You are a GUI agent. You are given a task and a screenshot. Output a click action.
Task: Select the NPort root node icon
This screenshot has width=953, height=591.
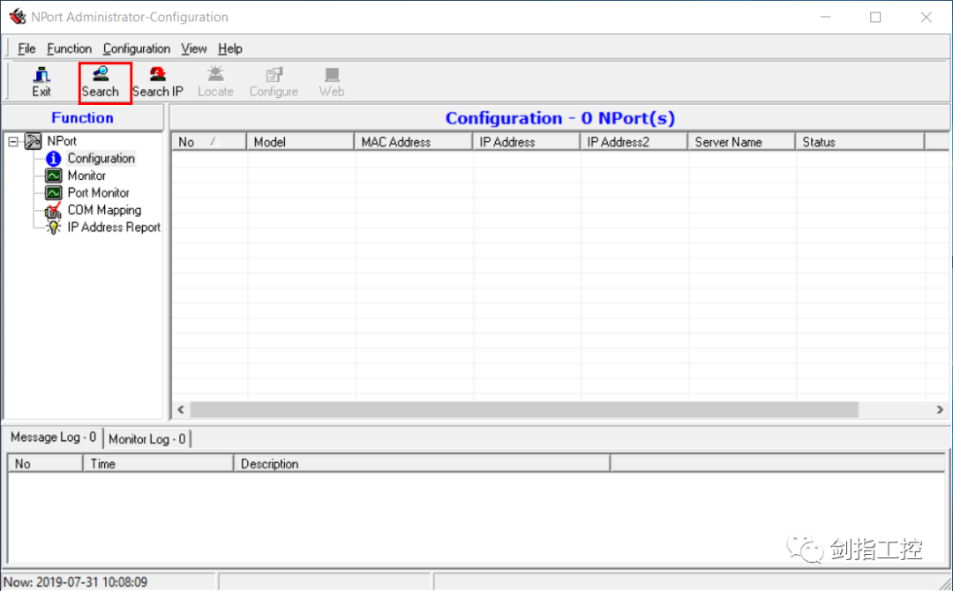(x=34, y=141)
